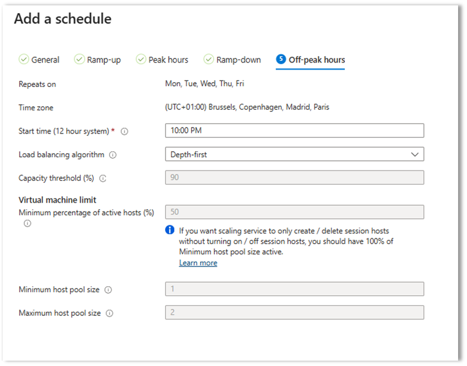Click info icon beside Minimum host pool size
Screen dimensions: 467x366
tap(108, 290)
